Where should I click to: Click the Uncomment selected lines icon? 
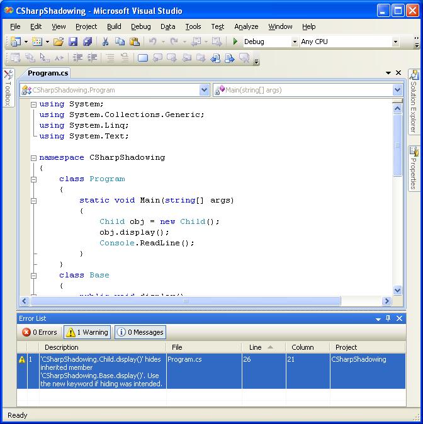[125, 58]
